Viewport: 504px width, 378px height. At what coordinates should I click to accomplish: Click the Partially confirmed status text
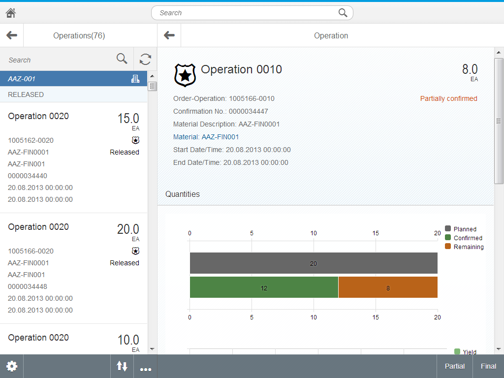click(x=448, y=98)
